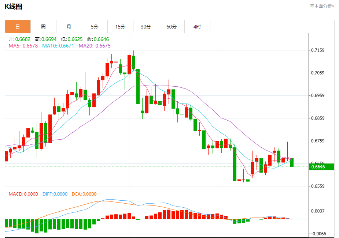Click the 0.6559 price axis label

coord(318,186)
